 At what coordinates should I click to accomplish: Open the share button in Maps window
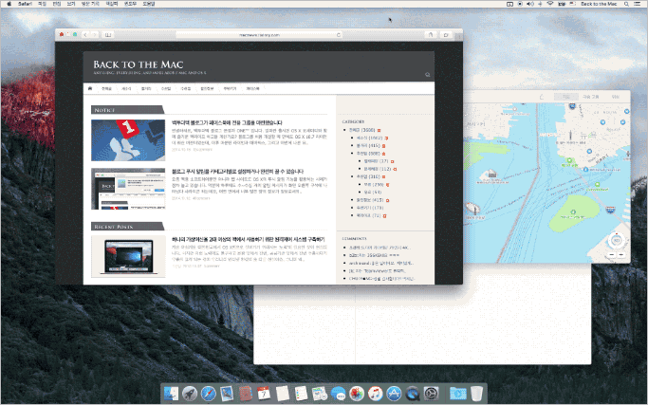[542, 97]
